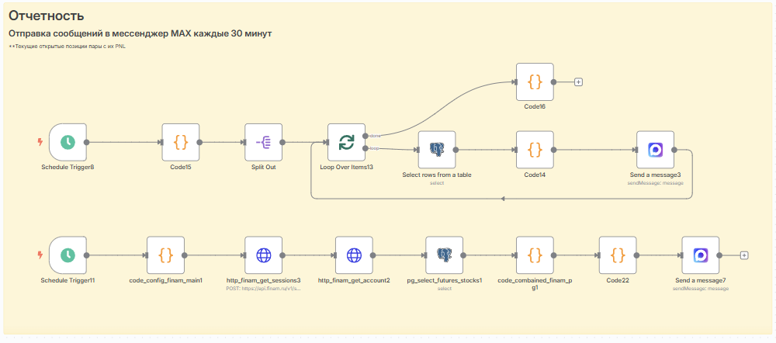Screen dimensions: 776x343
Task: Click the 'Select rows from a table' label
Action: [437, 175]
